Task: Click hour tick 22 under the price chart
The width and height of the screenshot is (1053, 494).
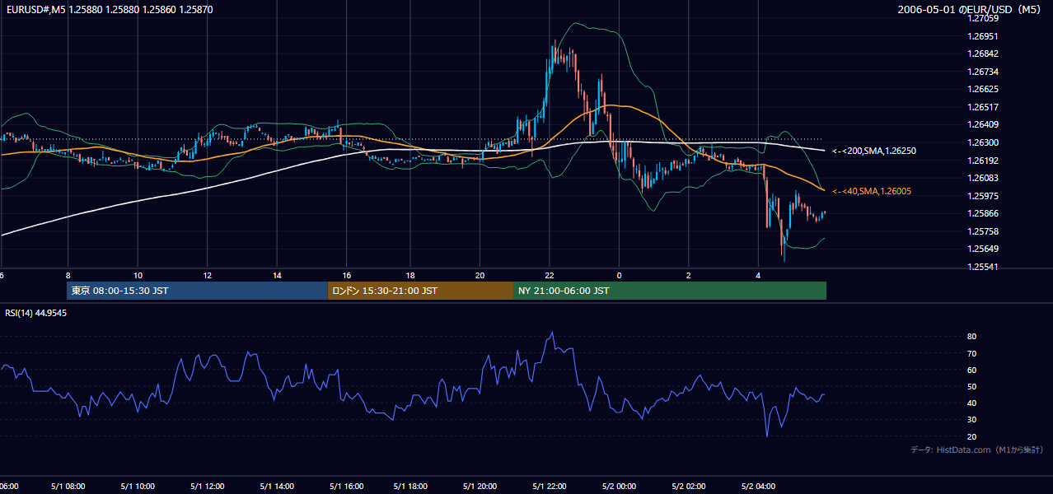Action: (549, 275)
